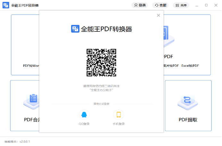
Task: Select the 手机登录 text label
Action: pos(119,124)
